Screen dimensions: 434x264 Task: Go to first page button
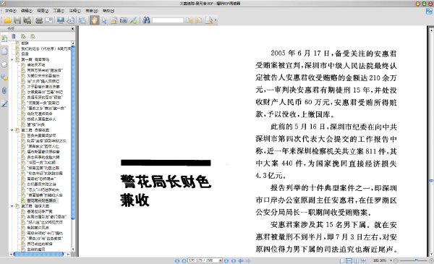click(177, 260)
